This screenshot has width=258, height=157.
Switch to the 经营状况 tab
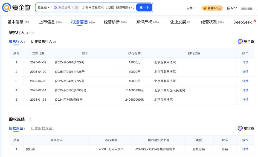click(212, 22)
